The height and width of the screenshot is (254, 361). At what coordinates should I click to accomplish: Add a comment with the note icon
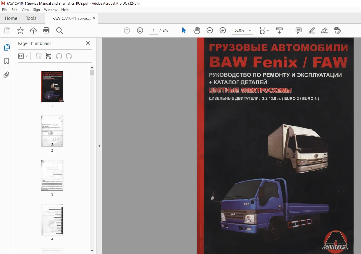click(299, 30)
